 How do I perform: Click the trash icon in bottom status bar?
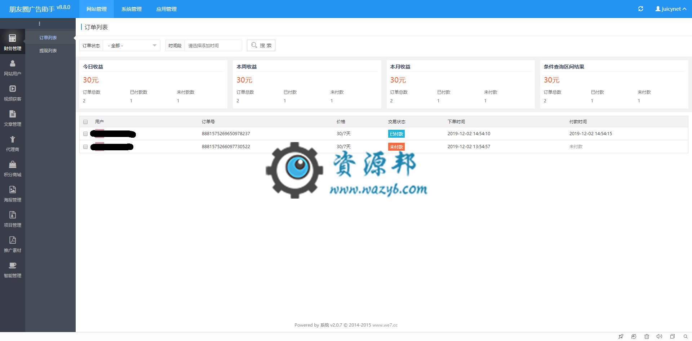pyautogui.click(x=647, y=336)
